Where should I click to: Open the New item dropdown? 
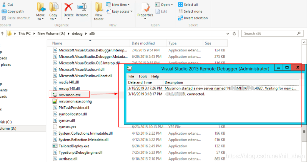click(118, 5)
